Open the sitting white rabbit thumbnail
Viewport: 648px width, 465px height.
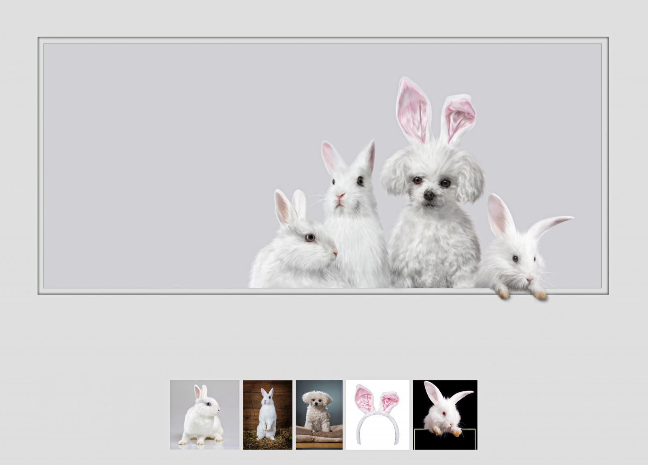pos(205,415)
